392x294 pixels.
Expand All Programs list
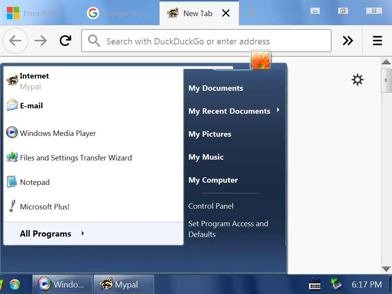click(93, 234)
